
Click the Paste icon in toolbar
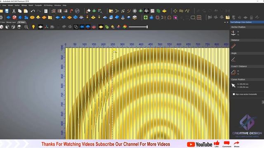pos(26,11)
